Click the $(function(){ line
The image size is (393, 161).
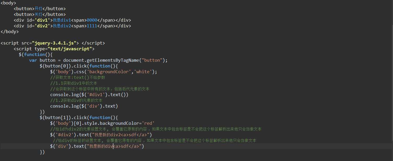[x=36, y=54]
